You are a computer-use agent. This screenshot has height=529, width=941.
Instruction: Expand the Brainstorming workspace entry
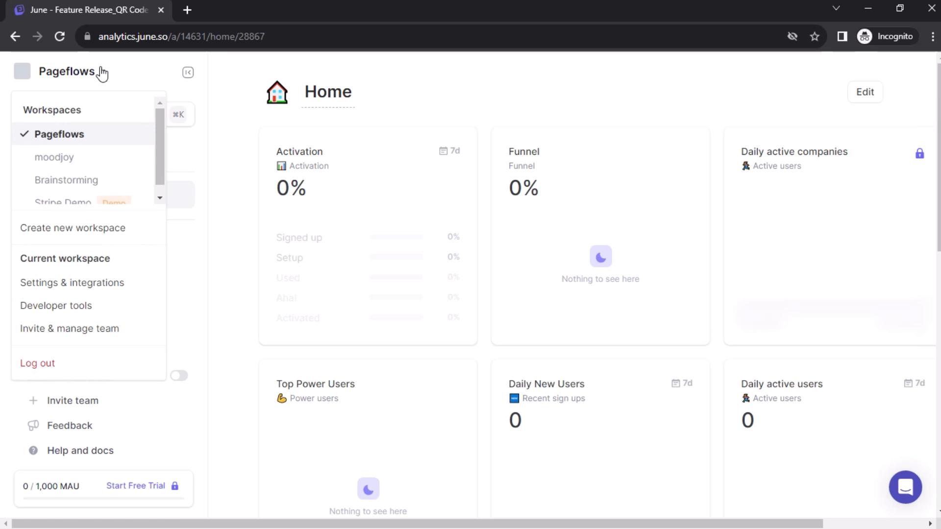[66, 180]
